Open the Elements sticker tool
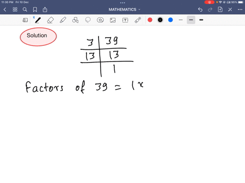 (100, 20)
